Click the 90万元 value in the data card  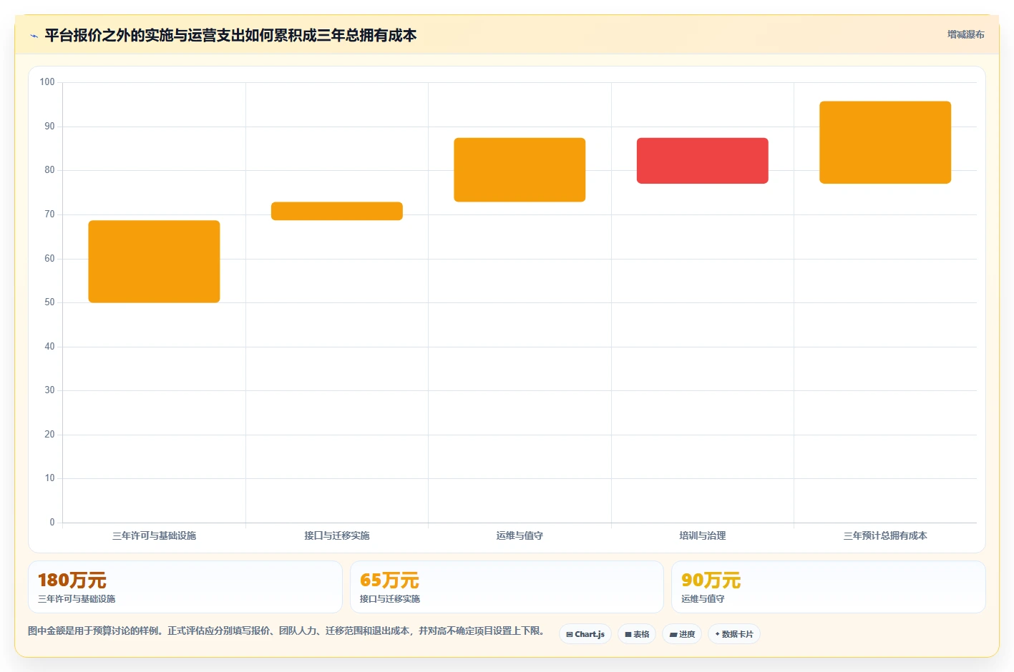pyautogui.click(x=711, y=580)
